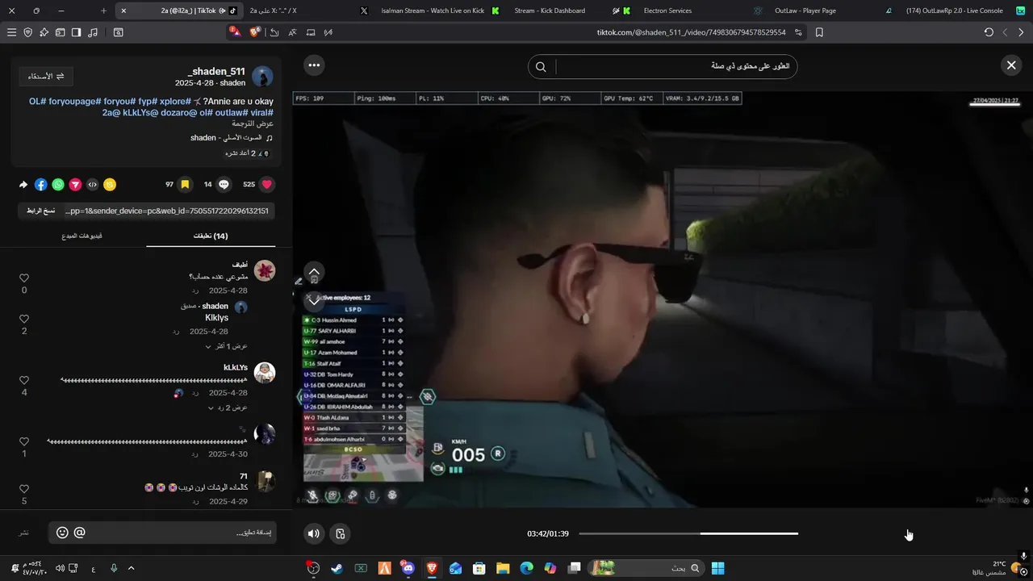This screenshot has height=581, width=1033.
Task: Open the original sound 'shaden' link
Action: coord(230,138)
